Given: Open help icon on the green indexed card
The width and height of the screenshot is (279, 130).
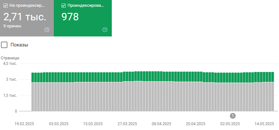Looking at the screenshot, I should coord(105,30).
